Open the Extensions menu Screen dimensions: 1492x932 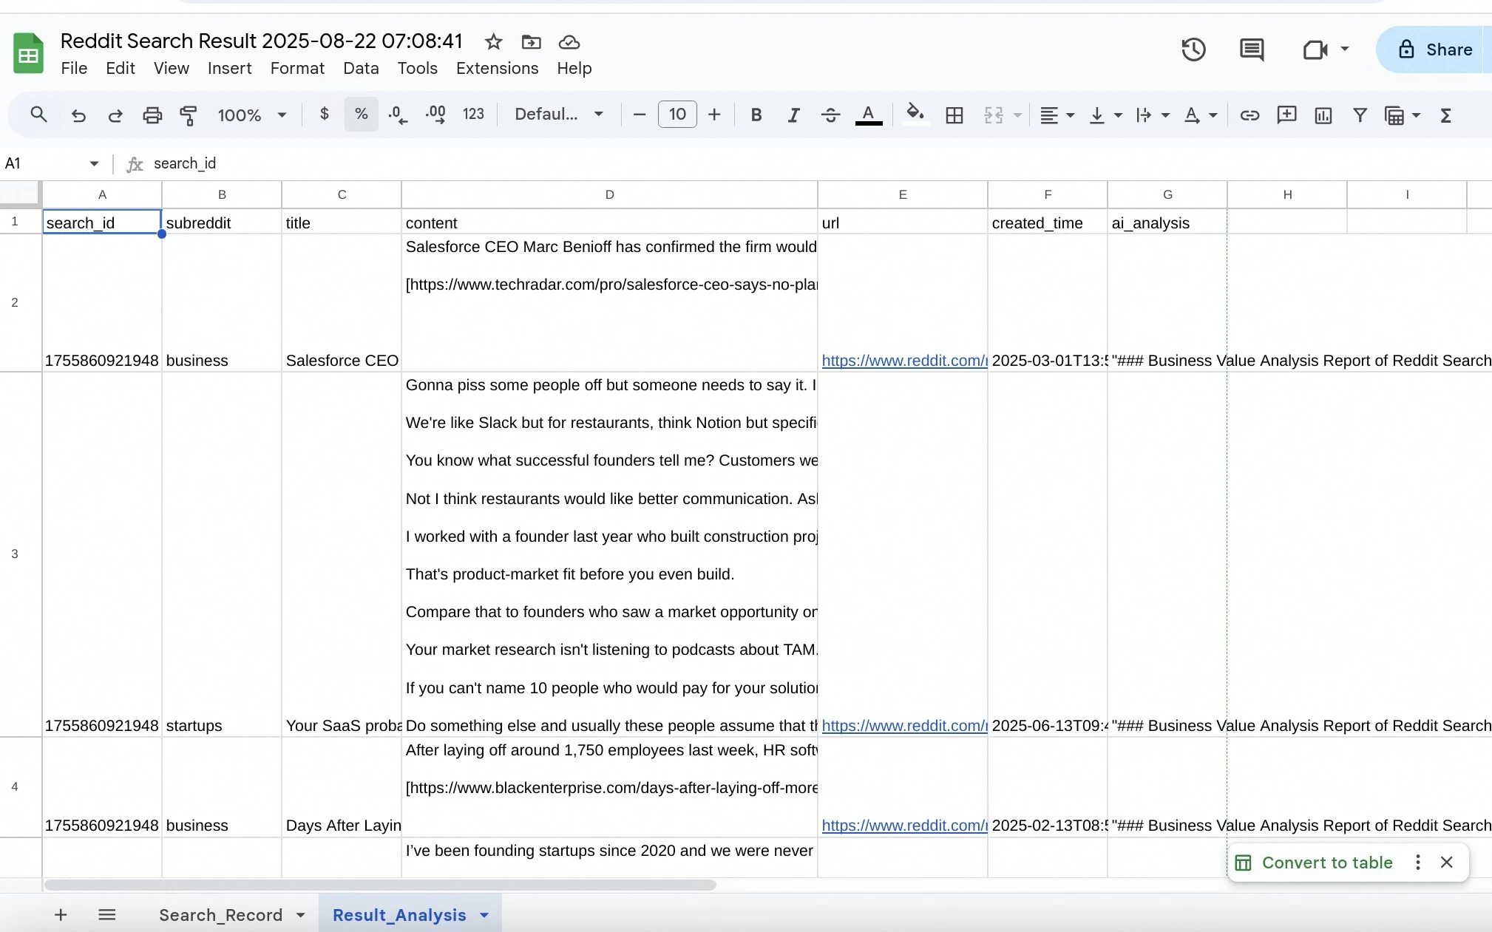tap(497, 68)
